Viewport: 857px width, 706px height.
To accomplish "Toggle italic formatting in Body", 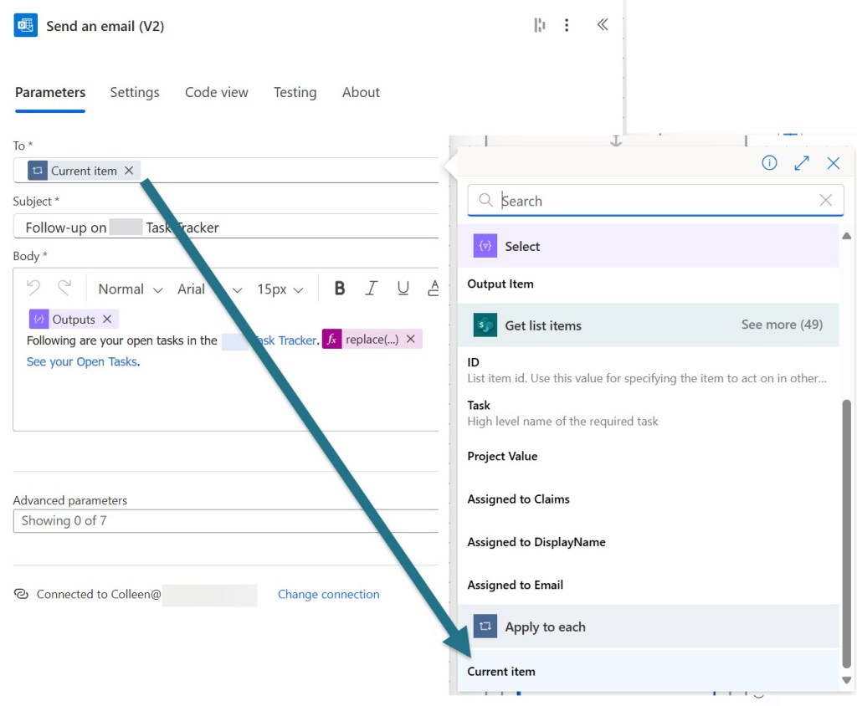I will (372, 289).
